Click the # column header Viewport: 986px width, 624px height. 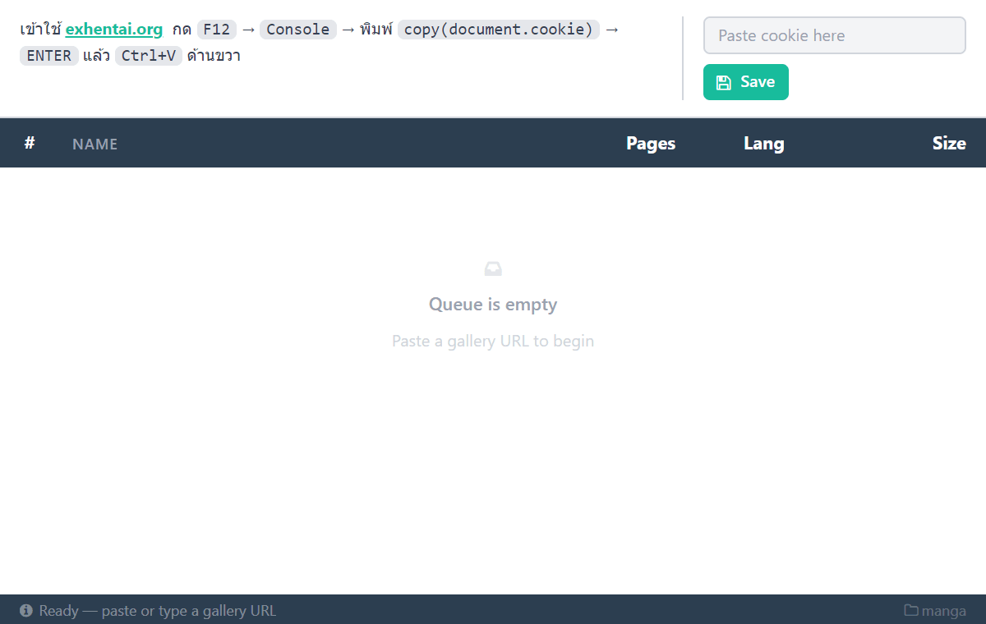point(30,143)
